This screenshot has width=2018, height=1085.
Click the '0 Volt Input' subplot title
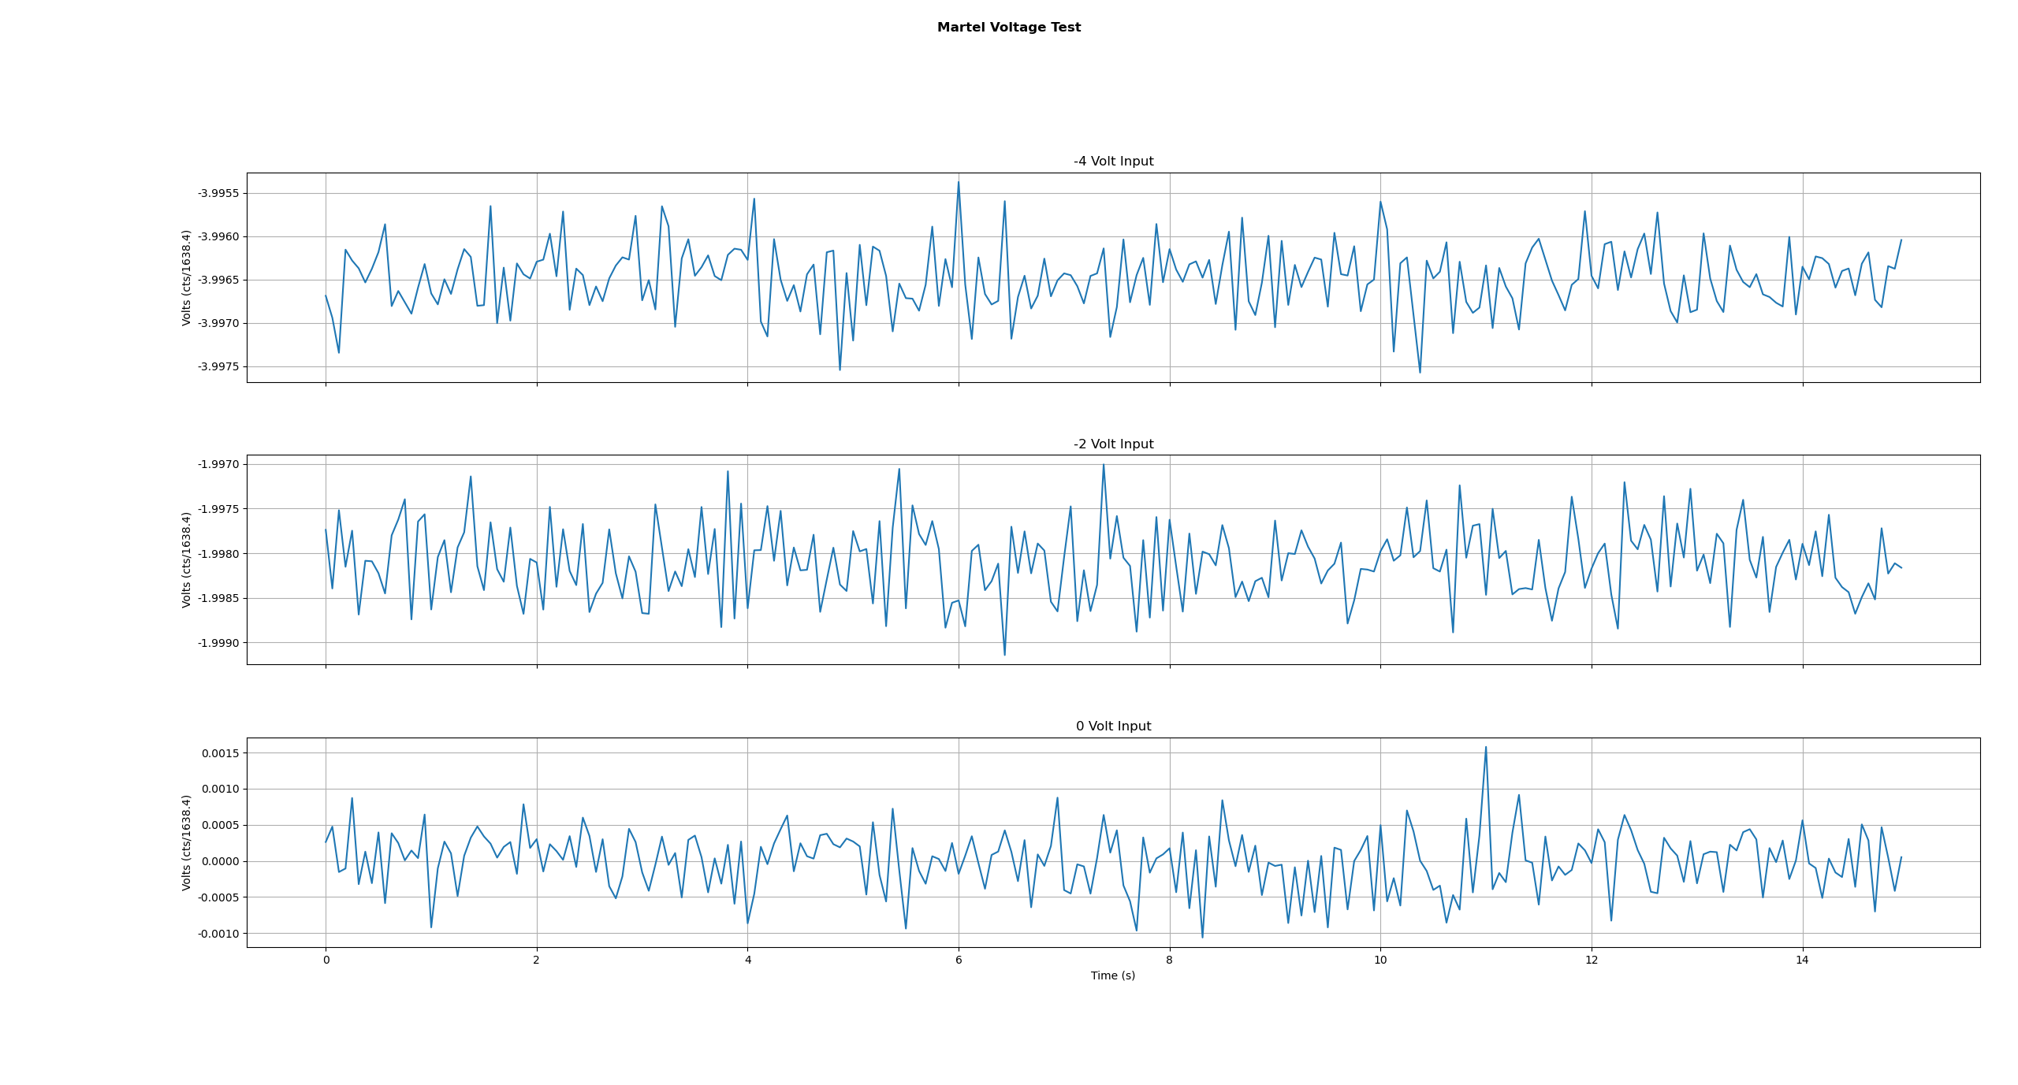tap(1113, 726)
